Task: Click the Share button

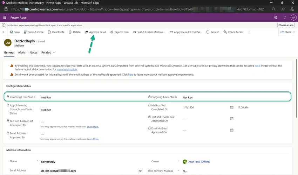Action: tap(286, 32)
